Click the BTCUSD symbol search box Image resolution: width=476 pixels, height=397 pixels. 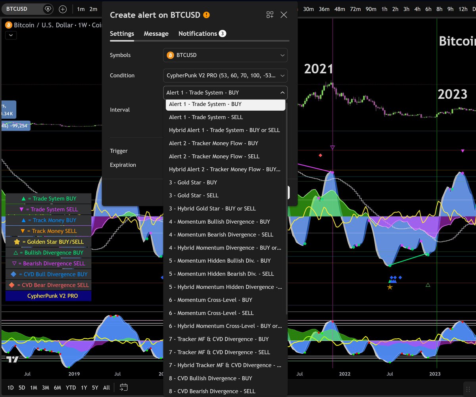coord(27,9)
